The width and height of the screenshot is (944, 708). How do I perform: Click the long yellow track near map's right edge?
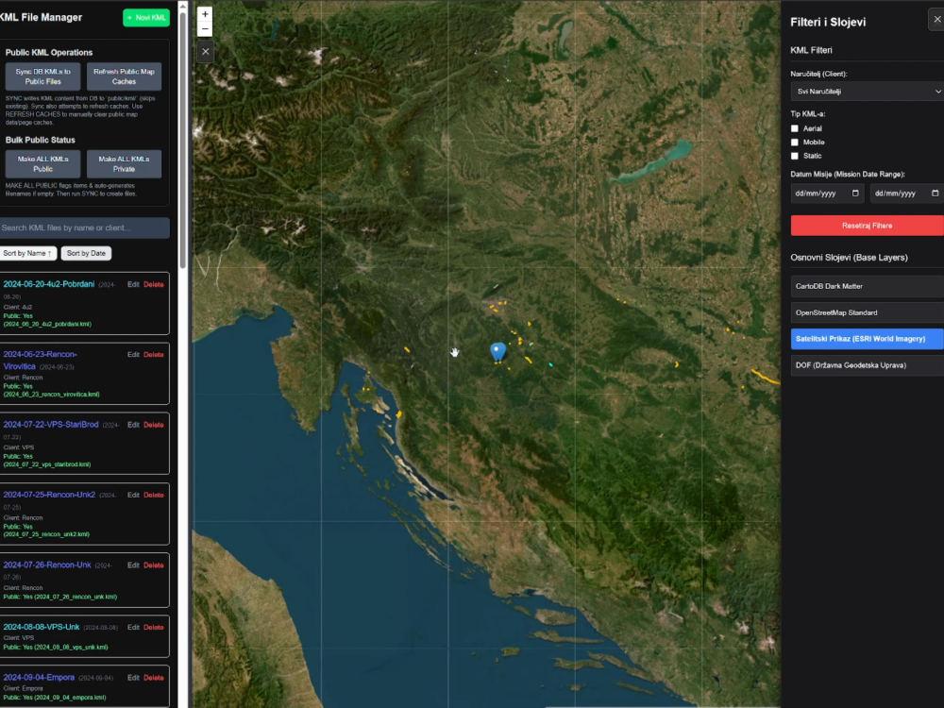(x=766, y=377)
